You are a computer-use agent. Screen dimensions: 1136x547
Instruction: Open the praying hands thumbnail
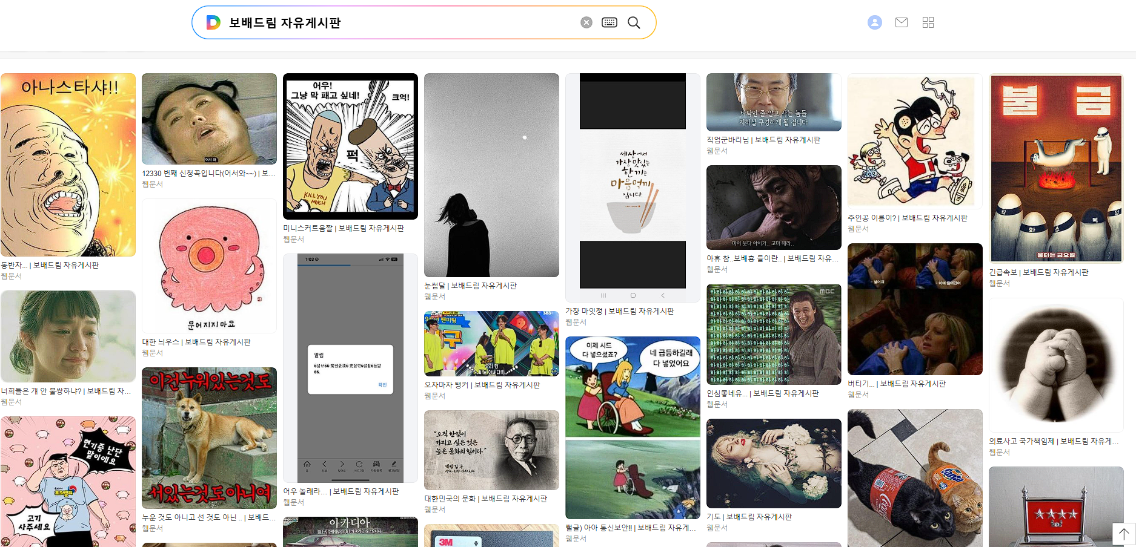click(1056, 365)
